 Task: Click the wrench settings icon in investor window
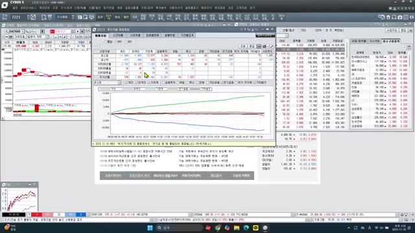tap(272, 46)
